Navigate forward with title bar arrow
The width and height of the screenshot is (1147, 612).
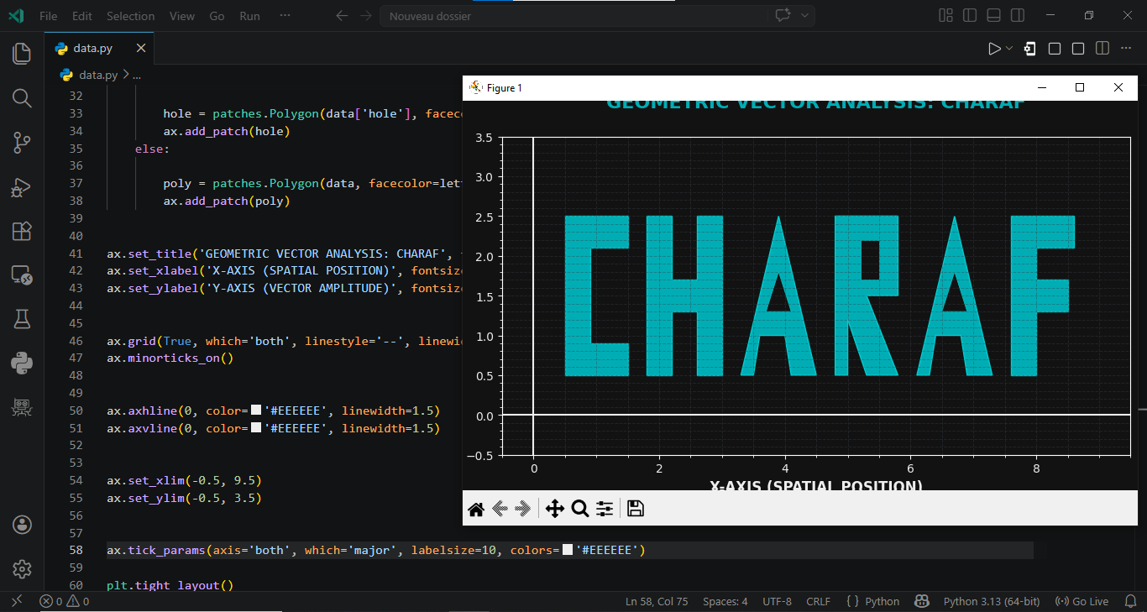[x=365, y=16]
